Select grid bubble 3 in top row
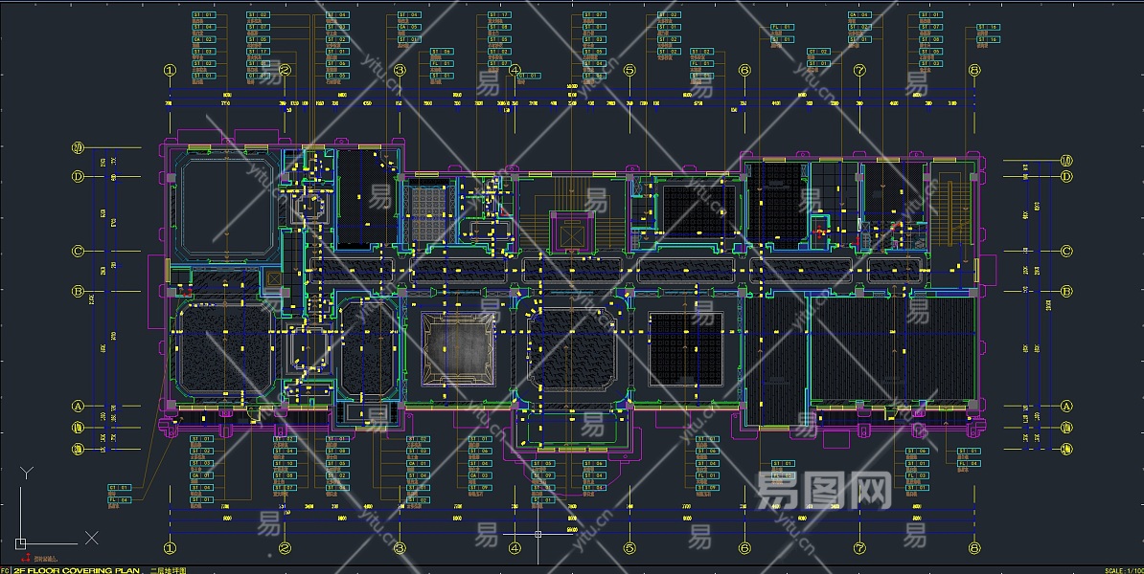Image resolution: width=1144 pixels, height=574 pixels. 400,71
